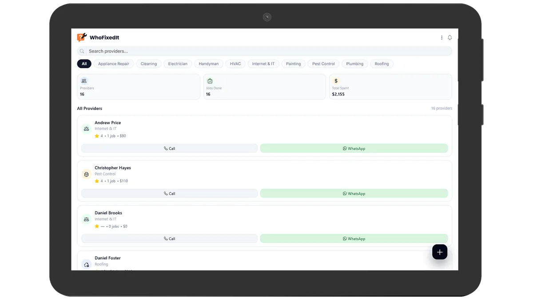Open the Total Spent stat card
The height and width of the screenshot is (300, 533).
coord(390,87)
